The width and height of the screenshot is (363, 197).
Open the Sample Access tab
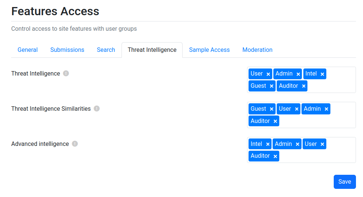click(209, 50)
